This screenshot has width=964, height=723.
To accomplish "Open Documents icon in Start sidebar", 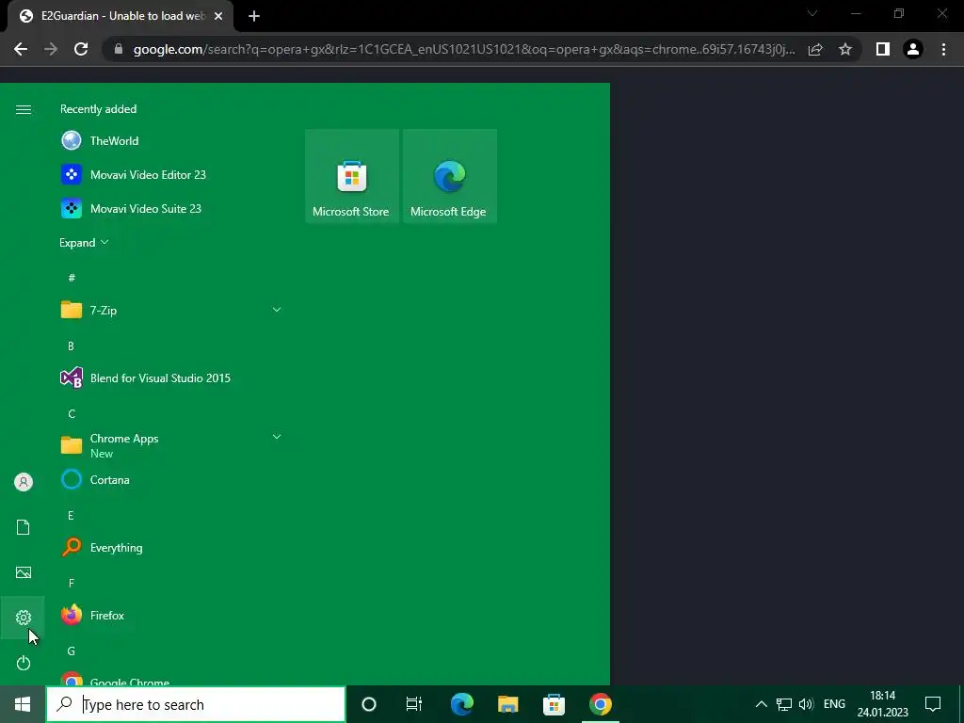I will coord(23,527).
